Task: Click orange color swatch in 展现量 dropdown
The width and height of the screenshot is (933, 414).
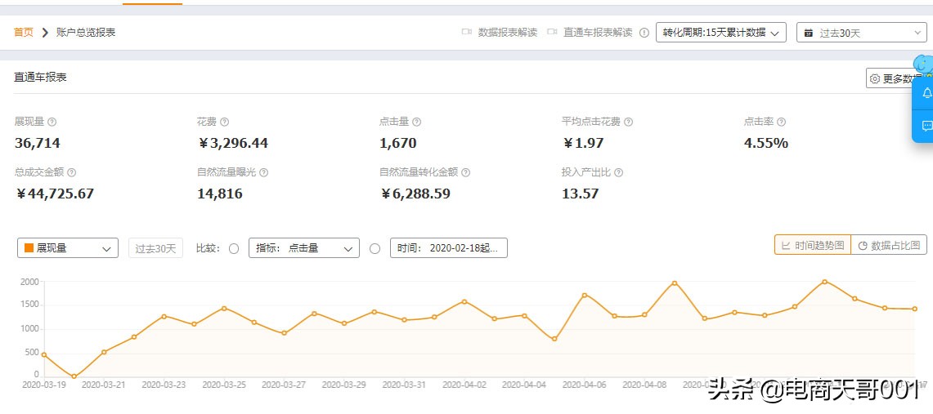Action: coord(29,248)
